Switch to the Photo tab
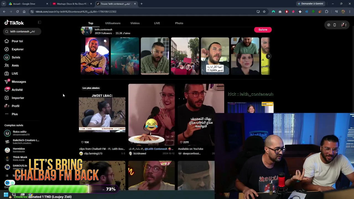 (x=179, y=23)
